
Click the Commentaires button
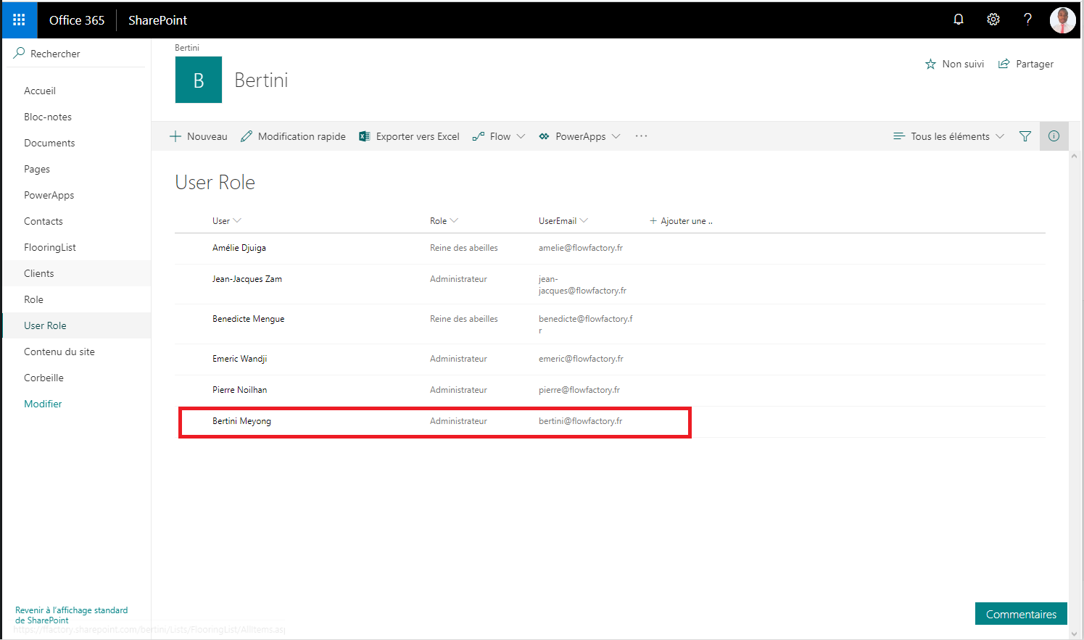point(1020,614)
